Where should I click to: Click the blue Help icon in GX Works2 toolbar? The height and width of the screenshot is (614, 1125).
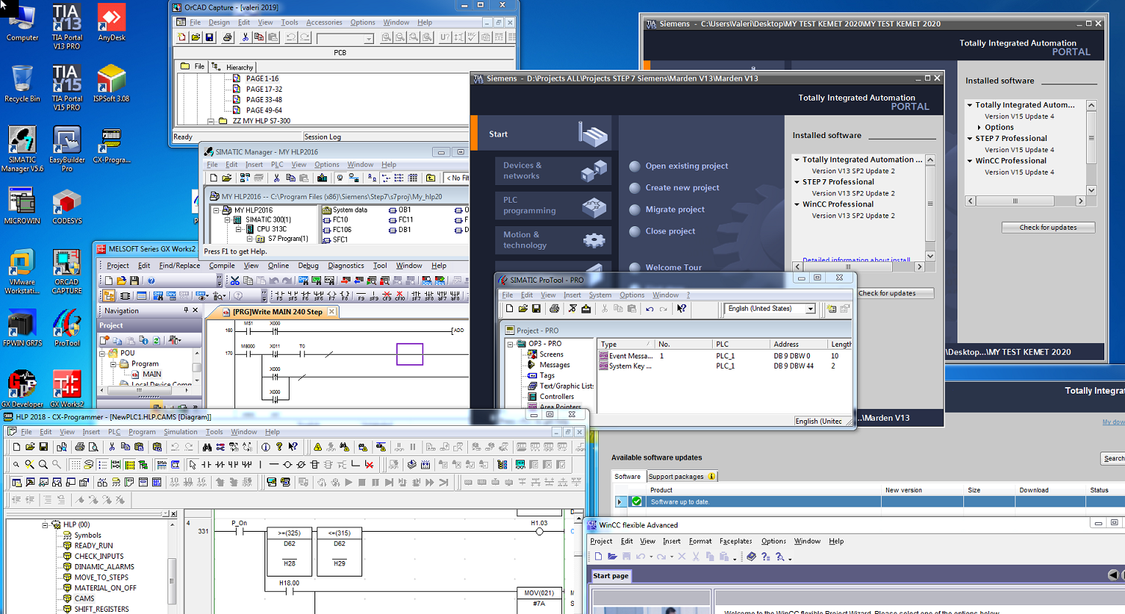[151, 281]
